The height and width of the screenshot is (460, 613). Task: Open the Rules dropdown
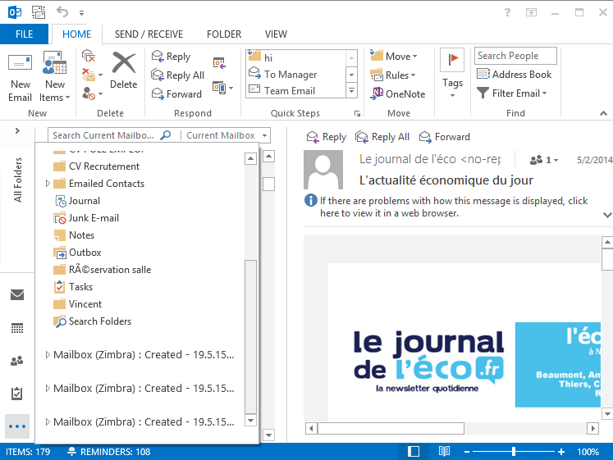[x=393, y=75]
